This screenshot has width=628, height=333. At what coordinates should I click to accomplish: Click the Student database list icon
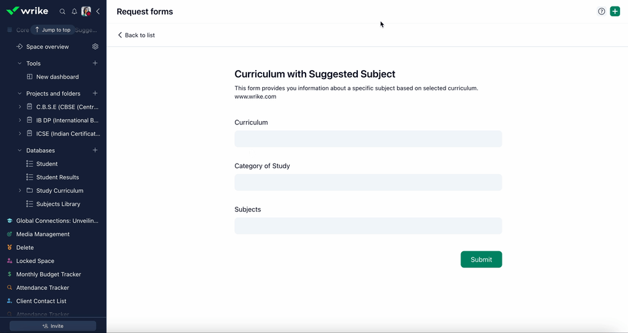[29, 164]
